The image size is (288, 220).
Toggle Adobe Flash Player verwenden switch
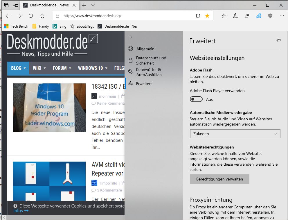(x=196, y=99)
